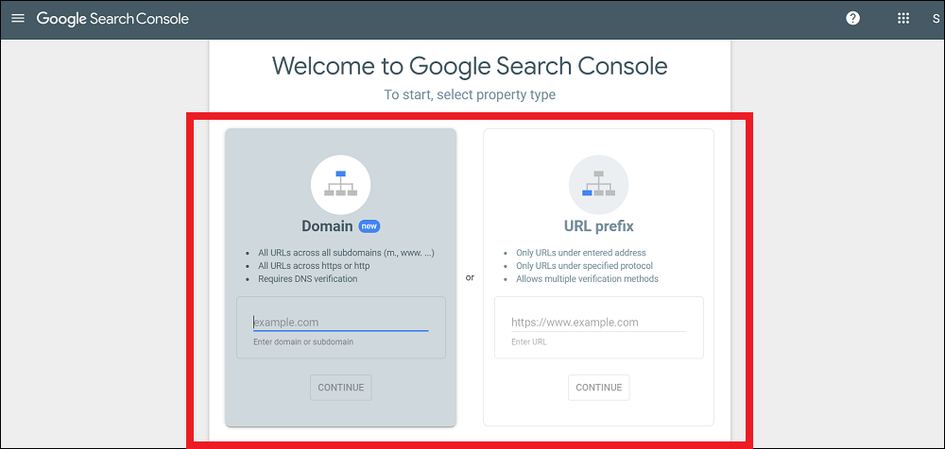Click the Domain sitemap icon
This screenshot has width=945, height=449.
click(x=340, y=184)
